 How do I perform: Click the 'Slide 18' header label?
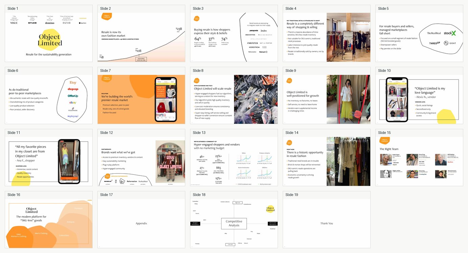199,195
